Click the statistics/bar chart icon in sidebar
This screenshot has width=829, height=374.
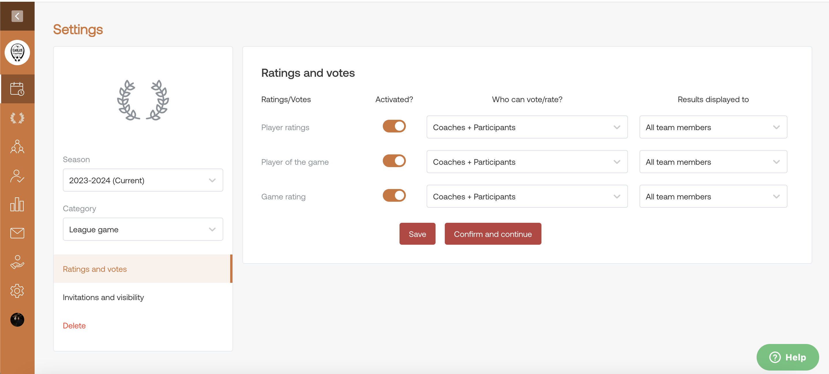[17, 204]
